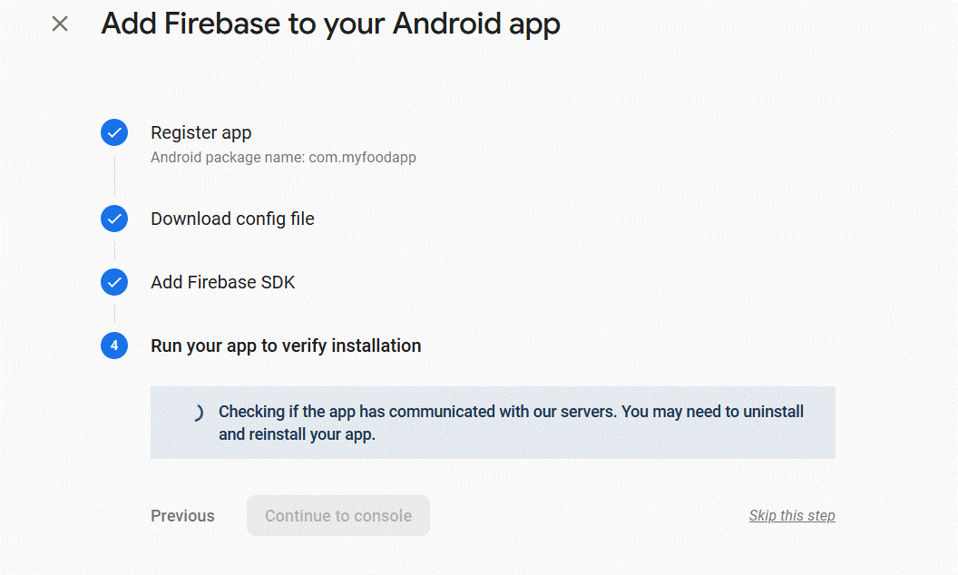958x575 pixels.
Task: Click the Add Firebase SDK step label
Action: pyautogui.click(x=222, y=282)
